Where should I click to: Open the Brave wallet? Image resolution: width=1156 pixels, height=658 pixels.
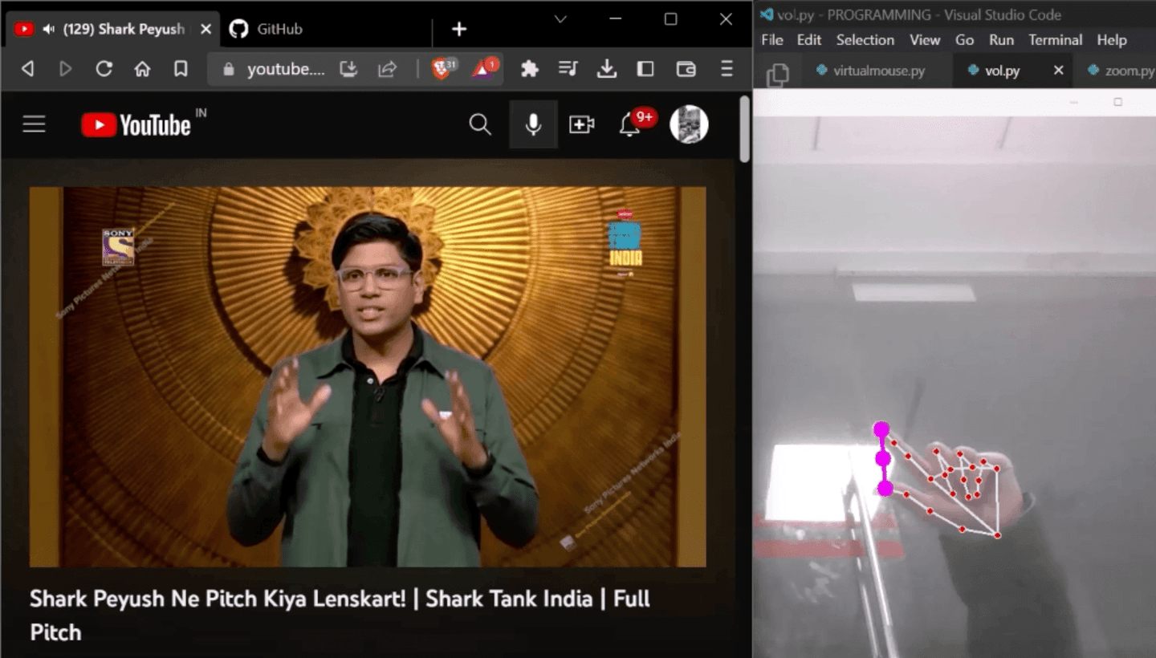point(686,69)
